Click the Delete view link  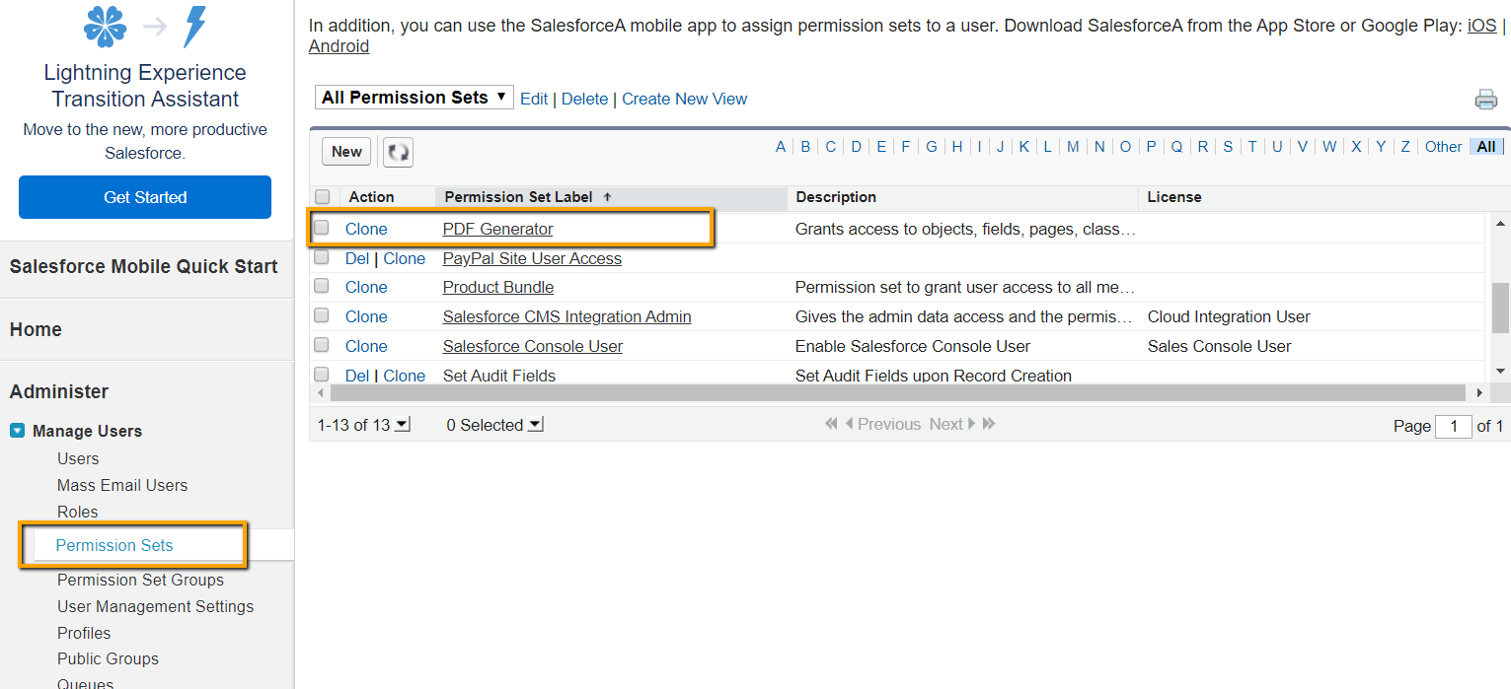(584, 99)
